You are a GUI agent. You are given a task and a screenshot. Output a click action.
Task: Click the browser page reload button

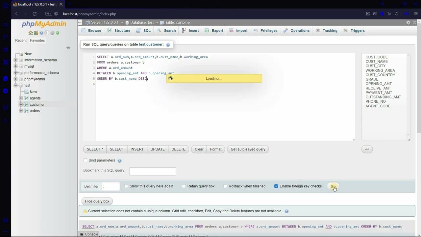pos(35,14)
